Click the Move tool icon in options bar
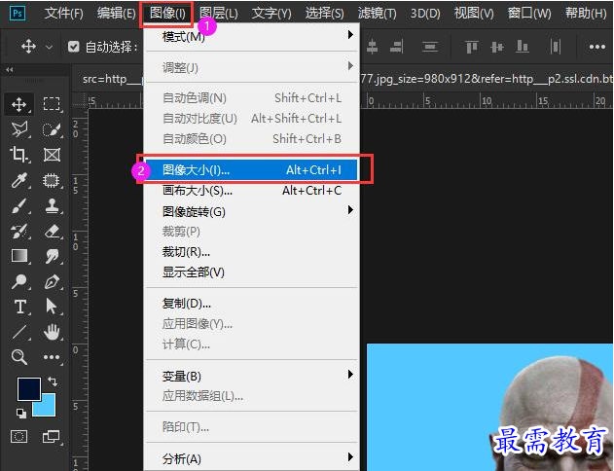This screenshot has width=614, height=471. click(x=28, y=47)
